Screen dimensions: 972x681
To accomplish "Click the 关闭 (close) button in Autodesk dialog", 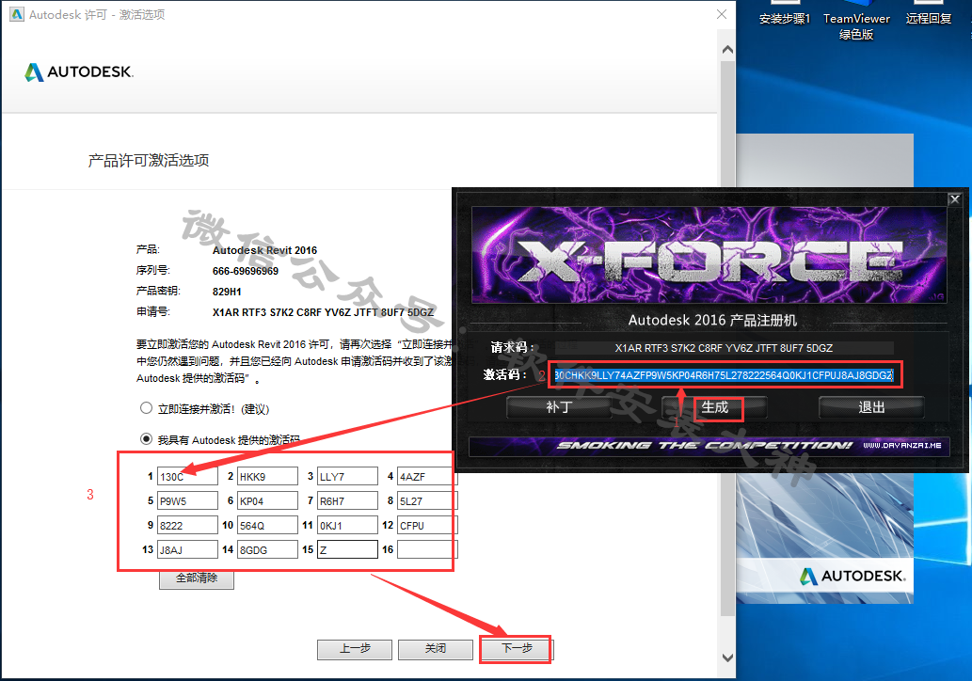I will click(x=435, y=649).
